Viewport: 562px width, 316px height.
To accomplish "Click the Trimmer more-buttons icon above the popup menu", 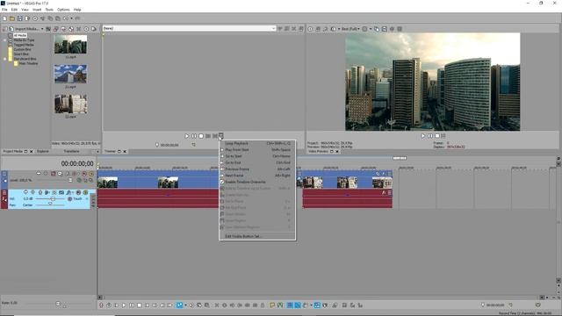I will coord(221,136).
